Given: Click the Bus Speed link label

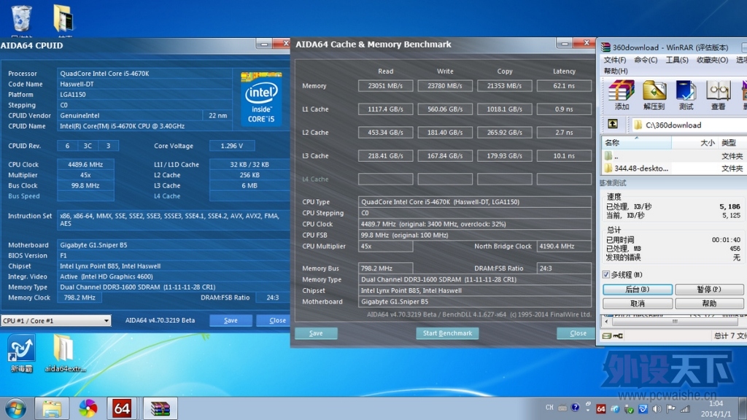Looking at the screenshot, I should tap(24, 195).
